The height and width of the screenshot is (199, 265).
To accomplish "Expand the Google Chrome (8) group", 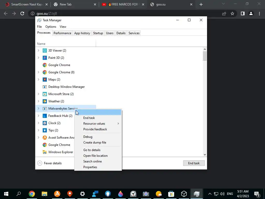I will (38, 72).
